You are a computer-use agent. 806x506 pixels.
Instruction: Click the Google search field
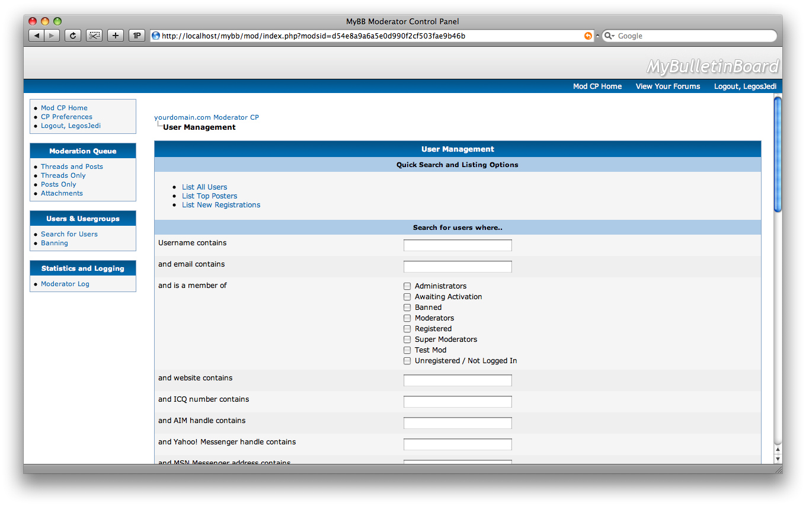(689, 36)
